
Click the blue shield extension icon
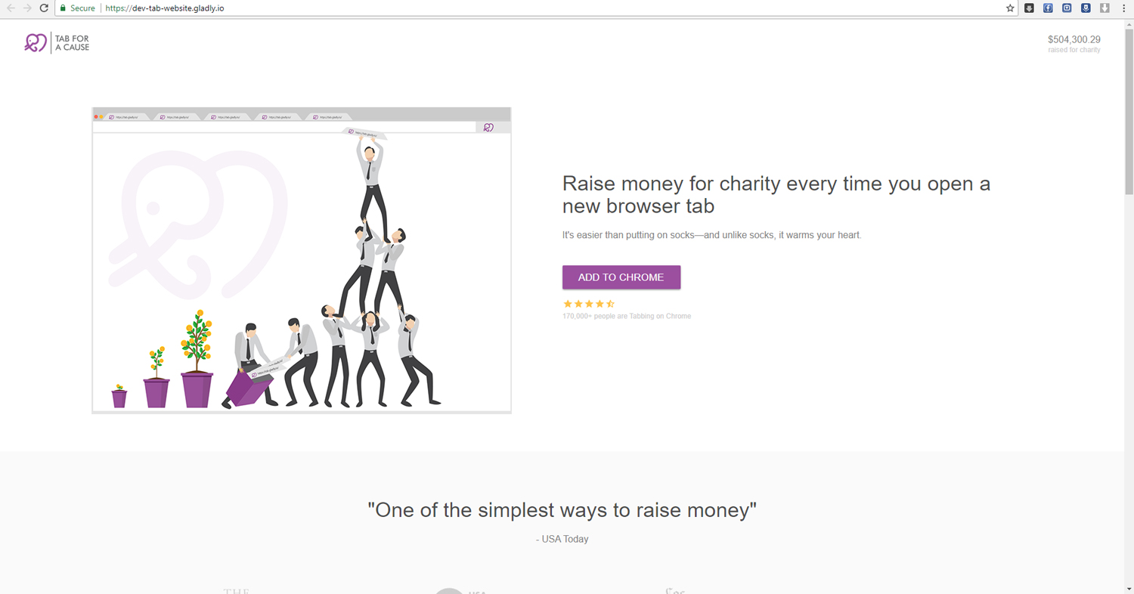pos(1086,8)
